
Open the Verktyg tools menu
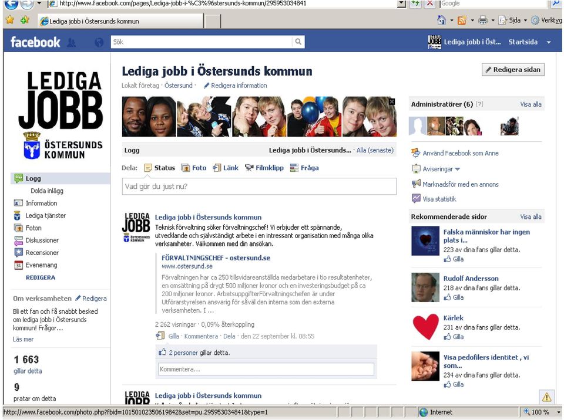point(547,21)
